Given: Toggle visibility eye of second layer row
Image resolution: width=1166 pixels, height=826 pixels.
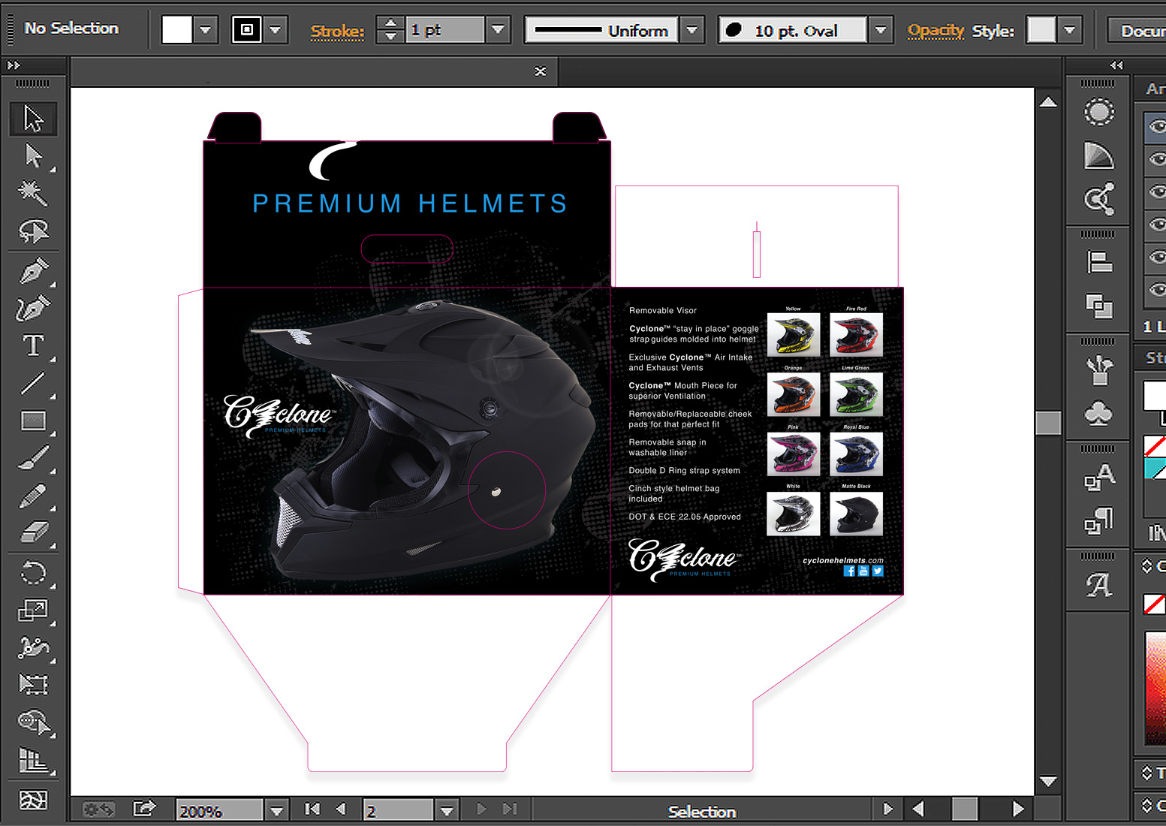Looking at the screenshot, I should point(1157,159).
